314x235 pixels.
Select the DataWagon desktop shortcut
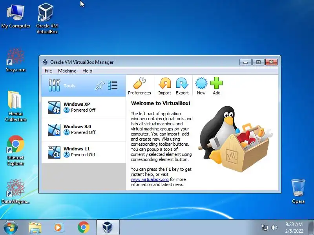[x=16, y=192]
